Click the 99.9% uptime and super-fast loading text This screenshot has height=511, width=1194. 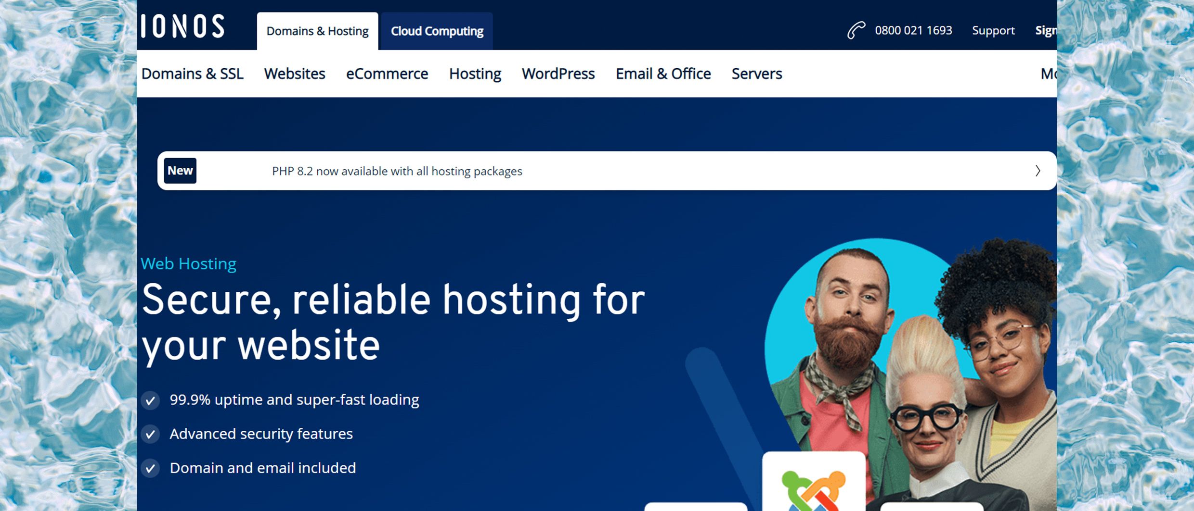click(x=294, y=400)
